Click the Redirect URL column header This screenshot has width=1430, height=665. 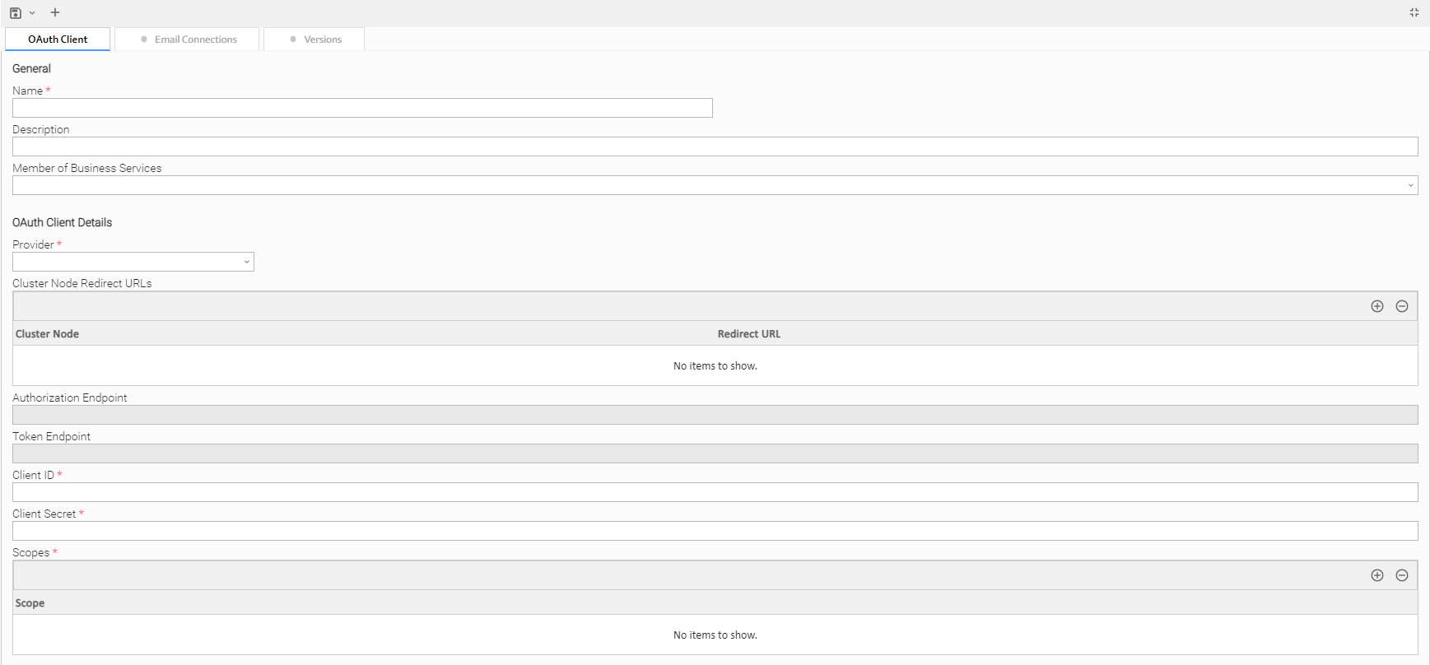(x=748, y=334)
